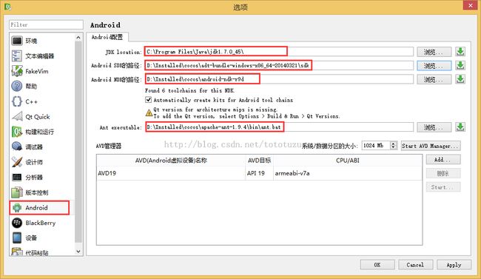Click the Android SDK download icon

[460, 65]
